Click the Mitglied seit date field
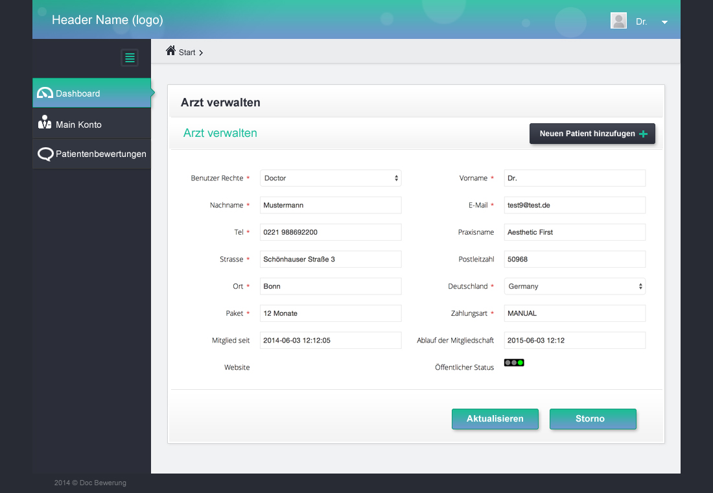This screenshot has width=713, height=493. click(331, 341)
